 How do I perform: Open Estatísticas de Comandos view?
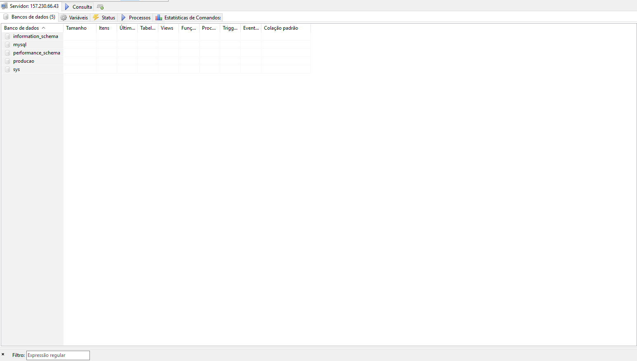pos(191,17)
